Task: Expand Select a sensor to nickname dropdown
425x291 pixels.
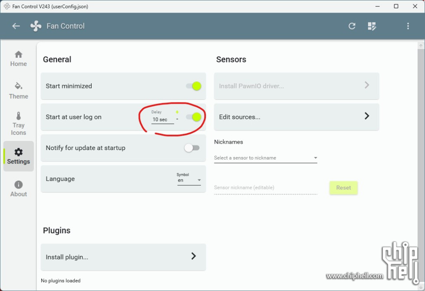Action: [x=265, y=158]
